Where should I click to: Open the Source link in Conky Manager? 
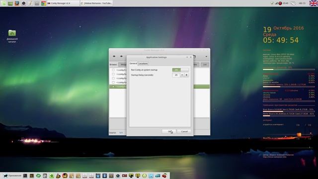tap(121, 133)
